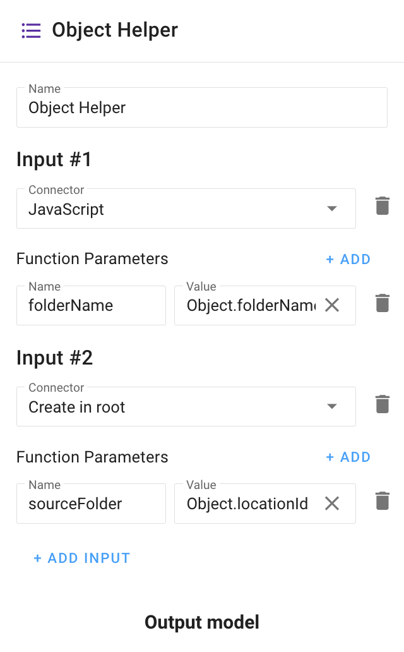Delete the Create in root connector via trash icon
This screenshot has width=404, height=652.
382,403
